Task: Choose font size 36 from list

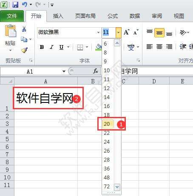Action: (107, 169)
